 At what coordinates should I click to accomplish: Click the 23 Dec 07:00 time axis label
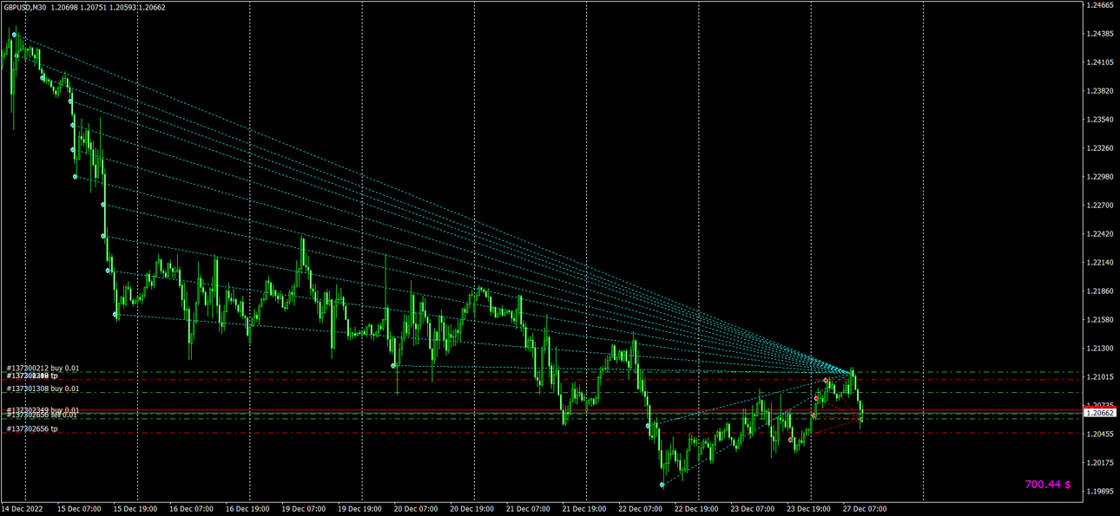tap(752, 509)
